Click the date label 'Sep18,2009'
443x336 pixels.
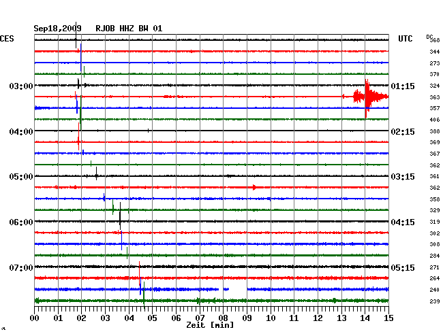(x=57, y=29)
